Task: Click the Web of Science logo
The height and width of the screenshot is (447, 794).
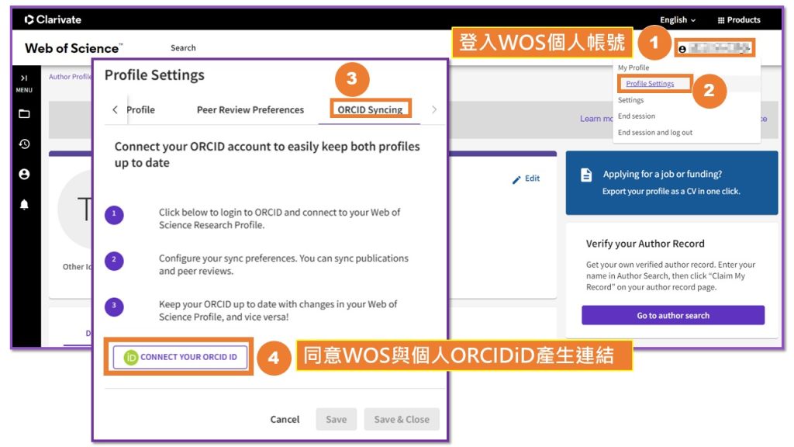Action: (x=74, y=48)
